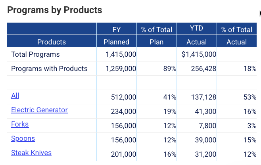Click the Products column header
261x165 pixels.
pyautogui.click(x=52, y=42)
